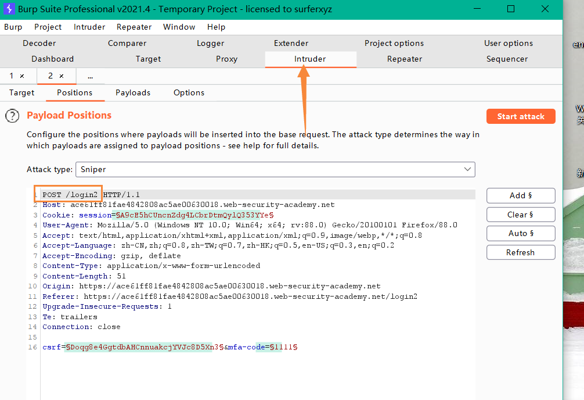
Task: Click the Start attack button
Action: [x=521, y=116]
